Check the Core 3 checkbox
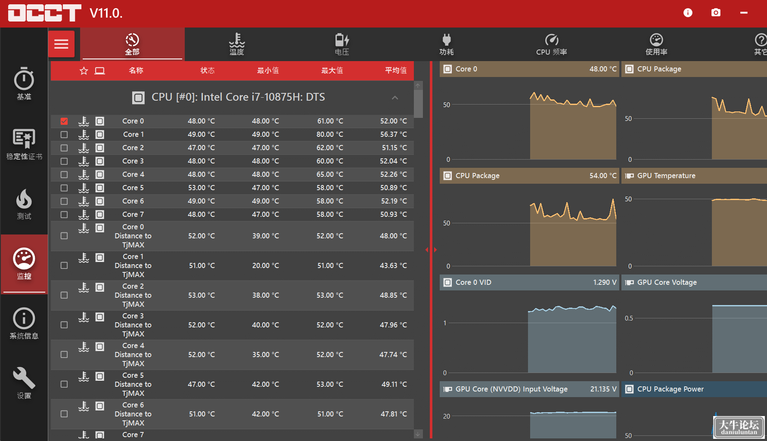Viewport: 767px width, 441px height. click(64, 161)
